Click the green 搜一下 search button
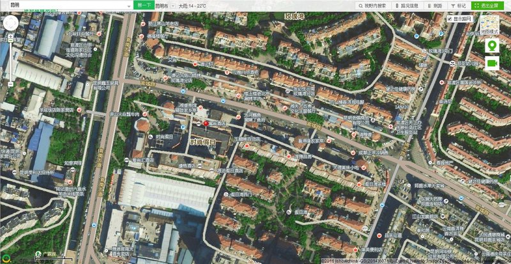Image resolution: width=511 pixels, height=264 pixels. click(x=144, y=5)
